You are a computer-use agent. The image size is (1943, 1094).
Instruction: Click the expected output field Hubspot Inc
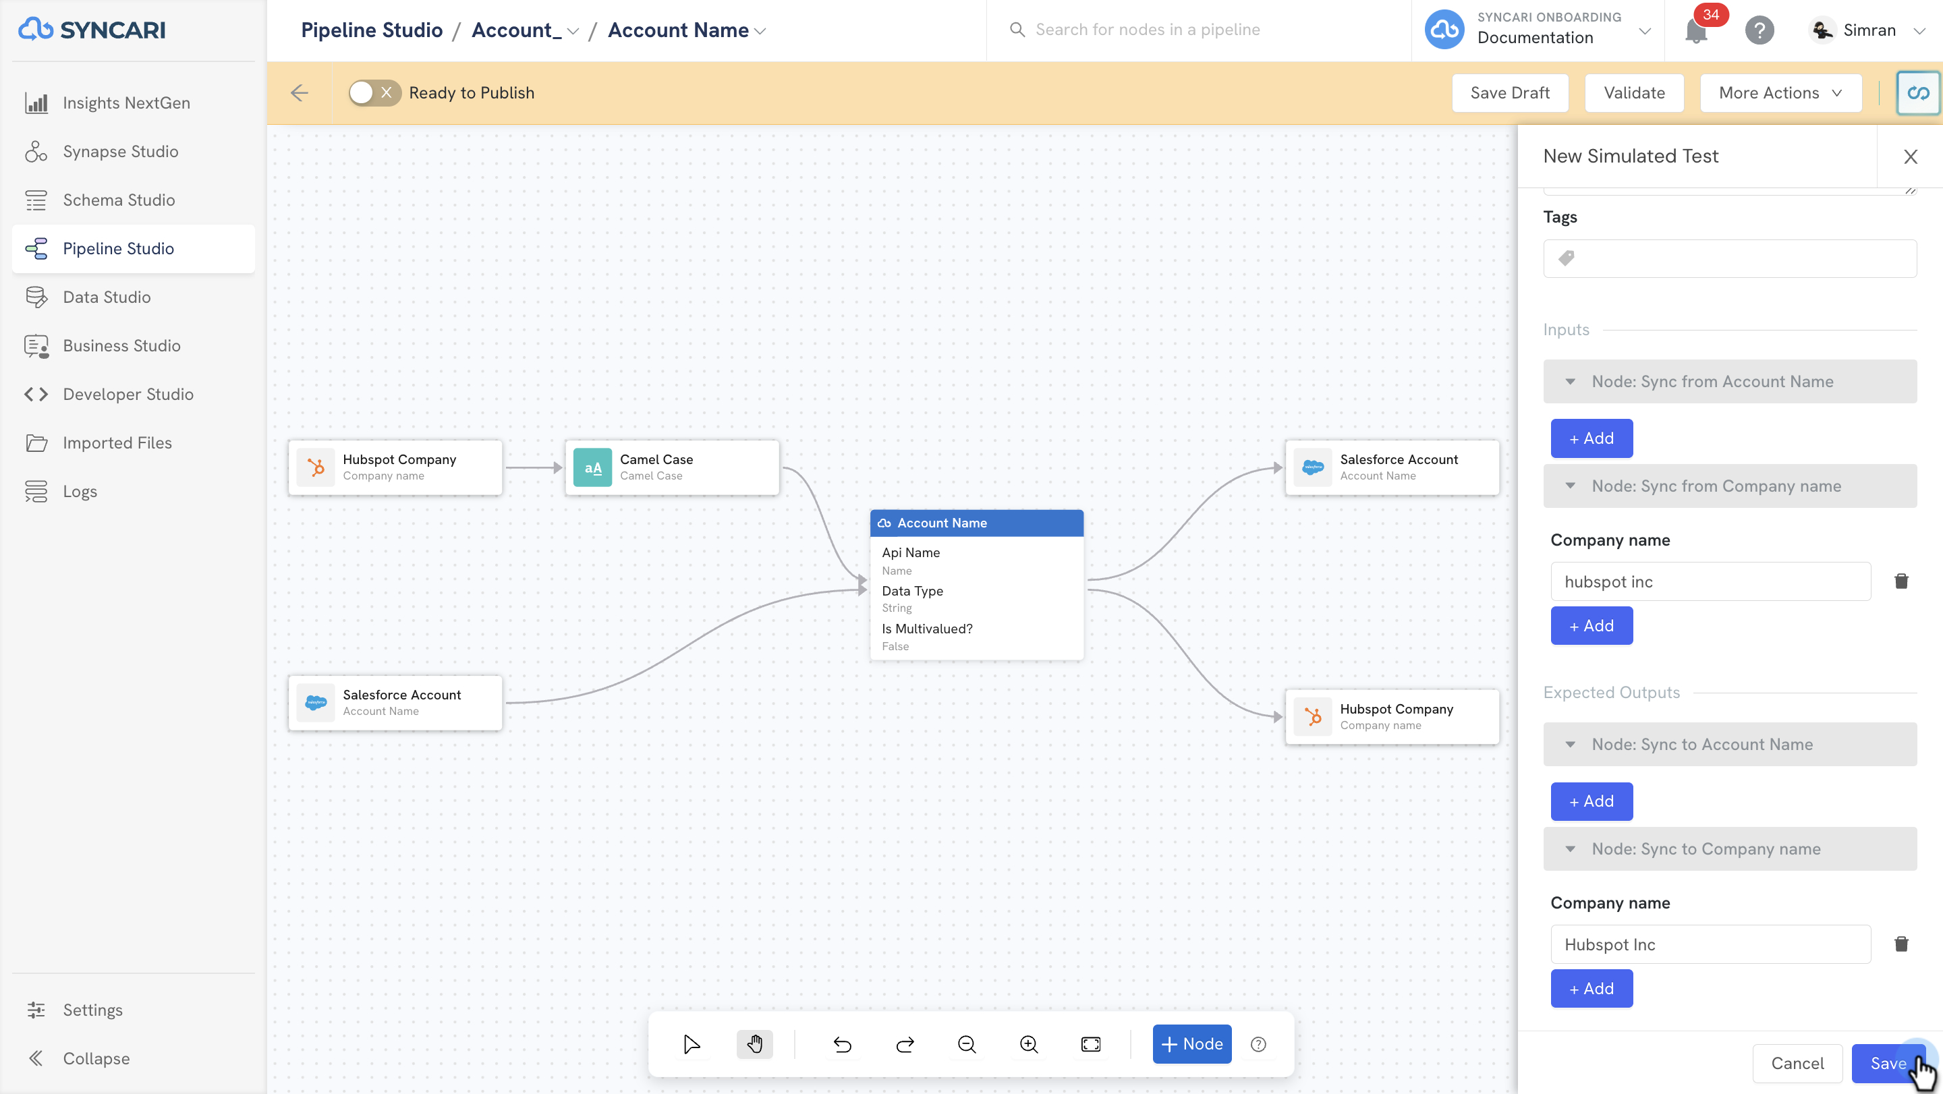point(1711,944)
